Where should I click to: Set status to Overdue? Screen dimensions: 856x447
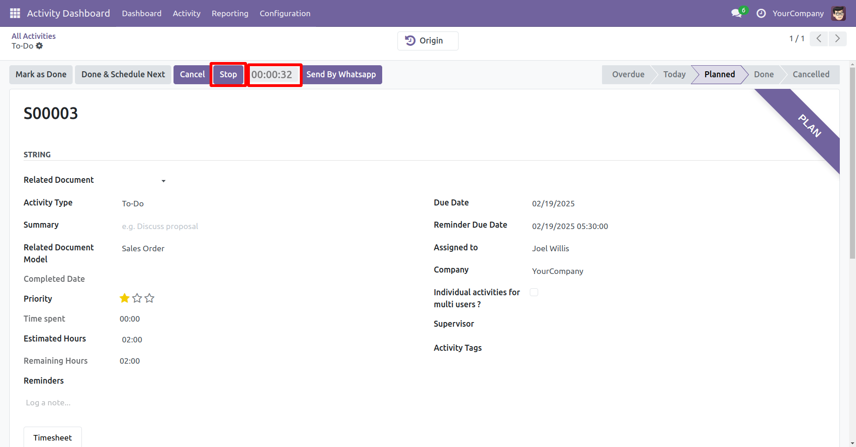(628, 74)
